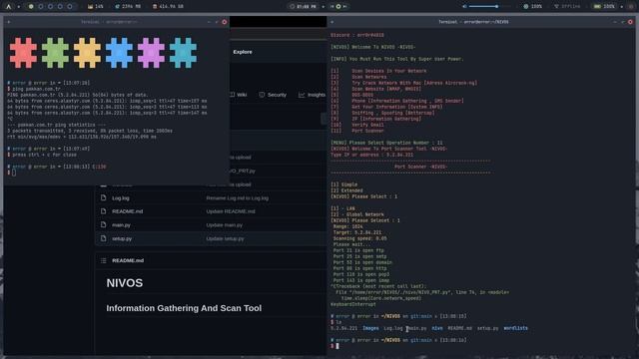
Task: Open the Wi-Fi offline network indicator
Action: pos(567,7)
